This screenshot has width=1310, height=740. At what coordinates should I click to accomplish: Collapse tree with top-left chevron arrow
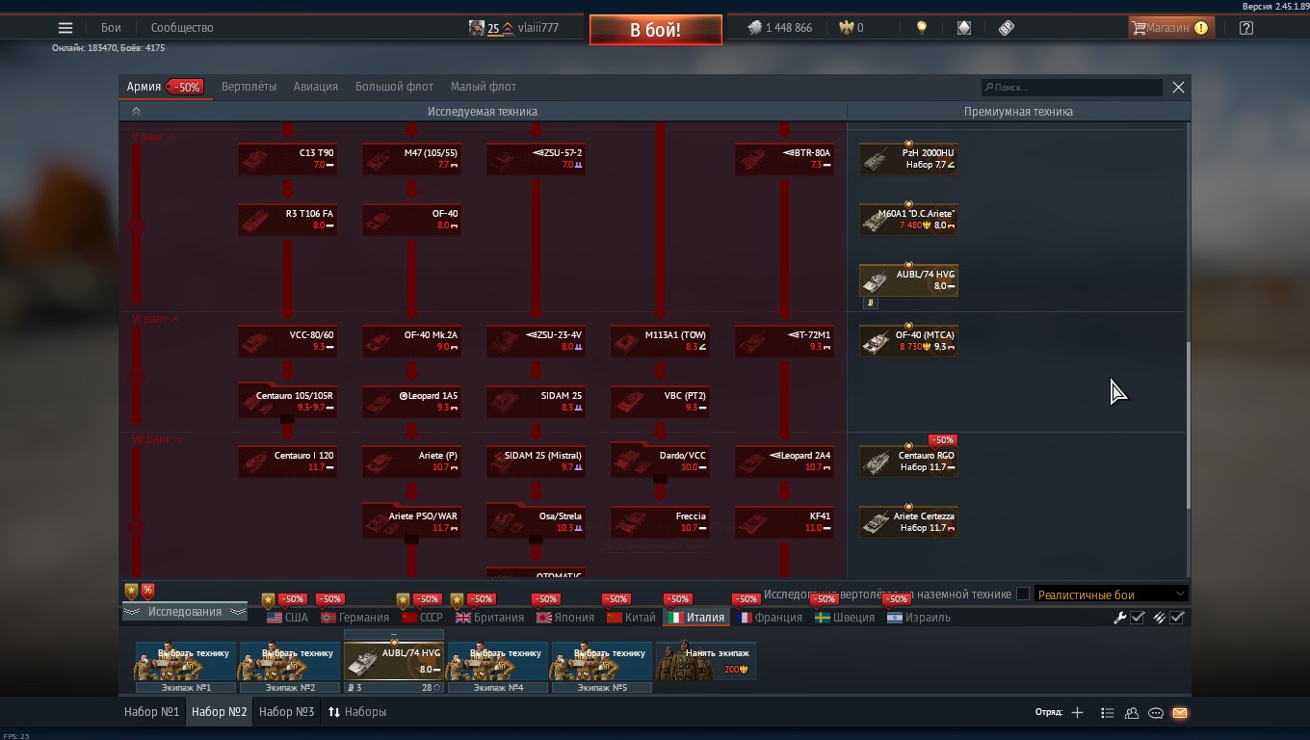tap(137, 112)
